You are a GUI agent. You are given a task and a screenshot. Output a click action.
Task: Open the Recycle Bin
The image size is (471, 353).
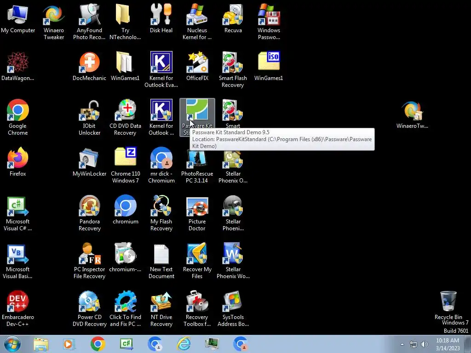(x=448, y=305)
